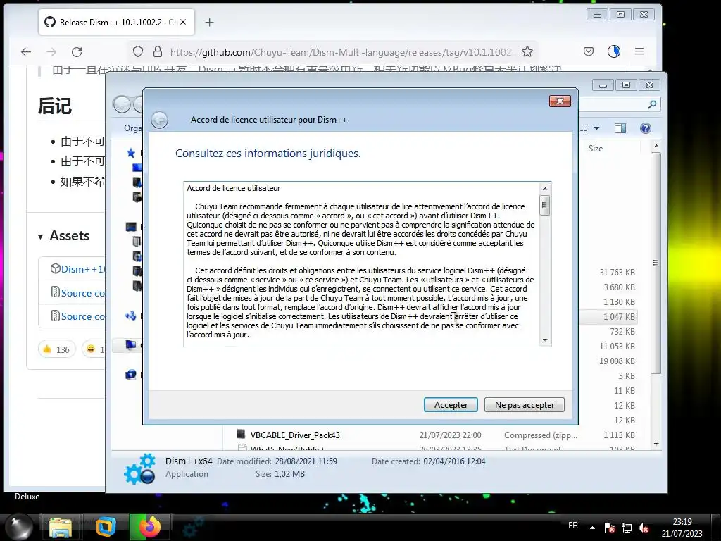Click the thumbs up 136 reaction

[x=56, y=349]
